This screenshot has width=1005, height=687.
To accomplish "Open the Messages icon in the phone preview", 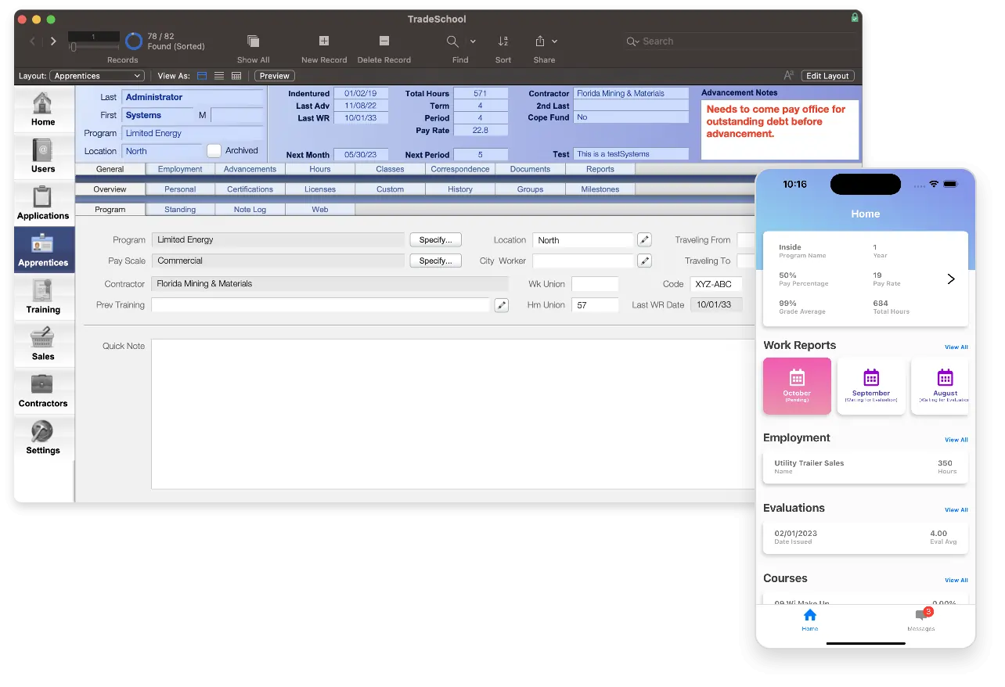I will (x=921, y=620).
